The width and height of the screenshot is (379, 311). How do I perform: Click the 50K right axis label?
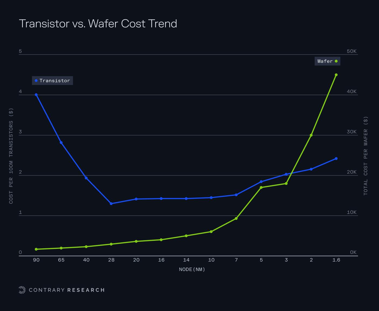point(351,51)
